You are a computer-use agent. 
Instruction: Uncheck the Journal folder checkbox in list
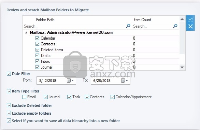pyautogui.click(x=38, y=67)
